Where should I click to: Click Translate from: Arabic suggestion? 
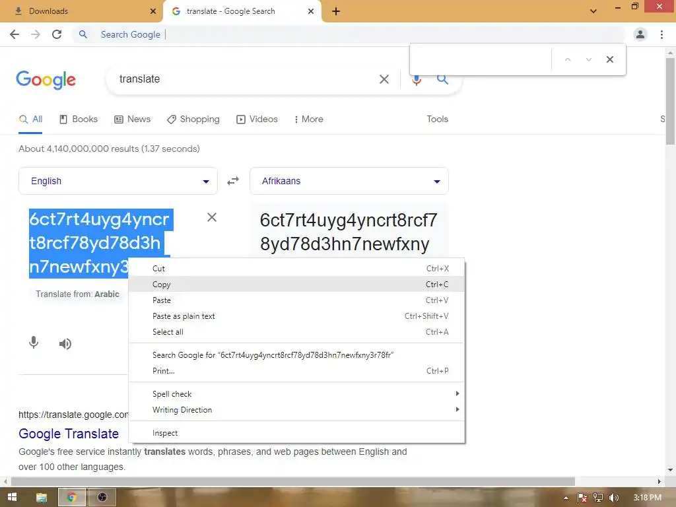[78, 294]
